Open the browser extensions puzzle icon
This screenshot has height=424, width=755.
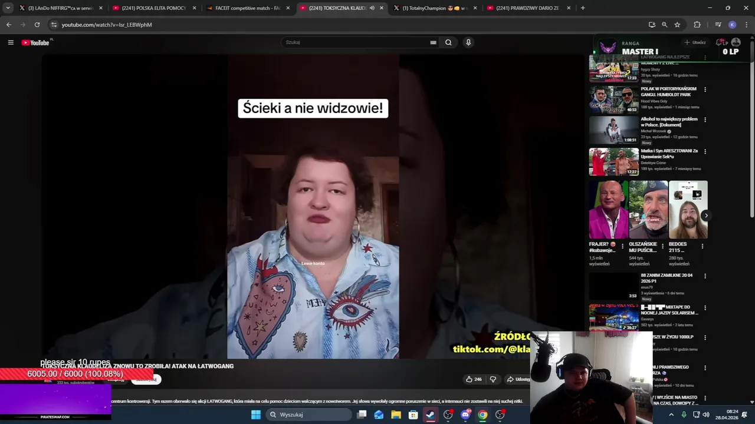tap(697, 25)
